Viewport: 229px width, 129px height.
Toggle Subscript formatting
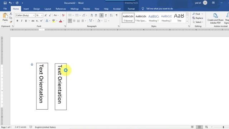(x=37, y=21)
